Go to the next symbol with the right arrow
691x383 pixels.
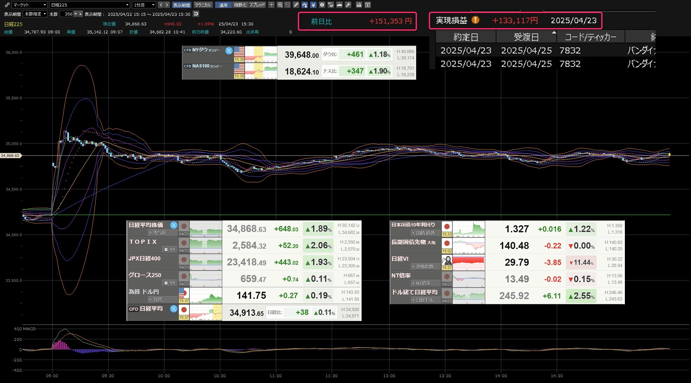[167, 5]
